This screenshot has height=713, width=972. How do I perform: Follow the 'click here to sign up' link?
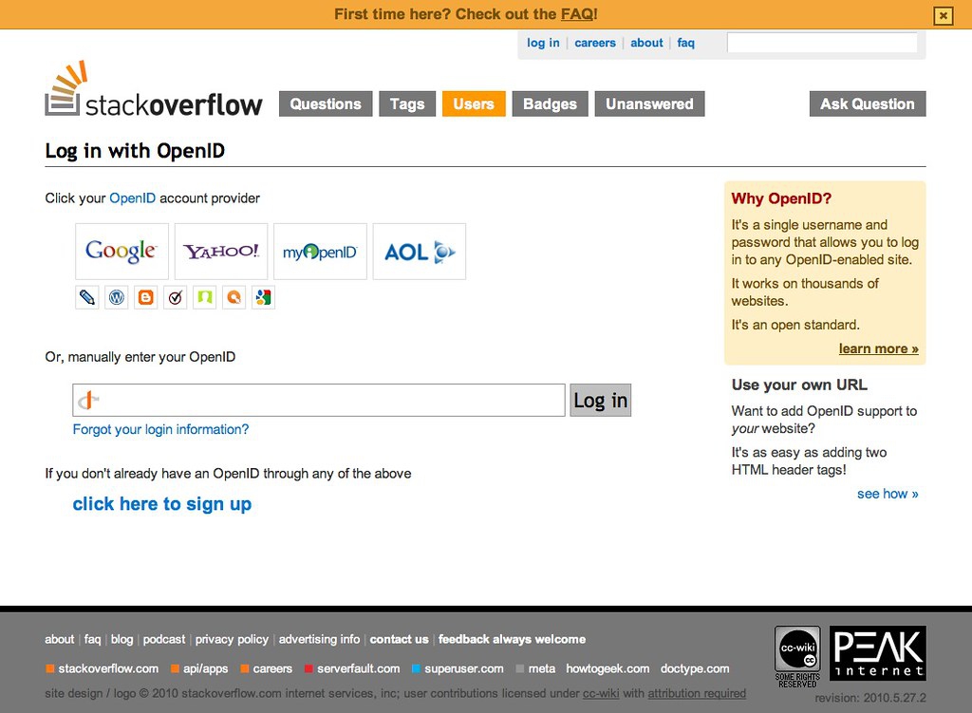[x=162, y=504]
